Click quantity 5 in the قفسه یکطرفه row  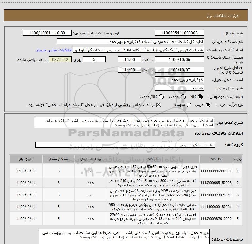[59, 219]
